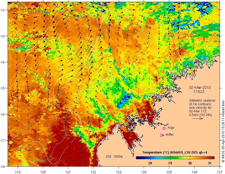Screen dimensions: 225x174
Task: Click the magenta Argo circle legend symbol
Action: pos(164,128)
